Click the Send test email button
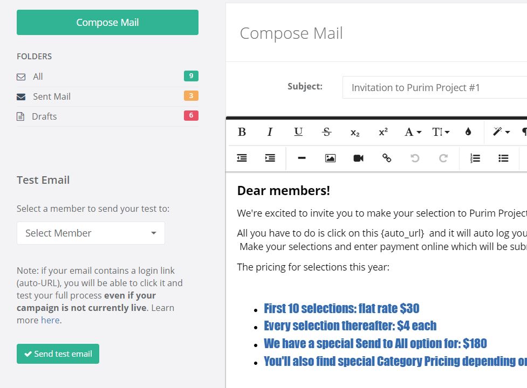Image resolution: width=527 pixels, height=388 pixels. 58,354
